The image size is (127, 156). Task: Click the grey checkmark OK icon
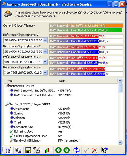pos(86,150)
